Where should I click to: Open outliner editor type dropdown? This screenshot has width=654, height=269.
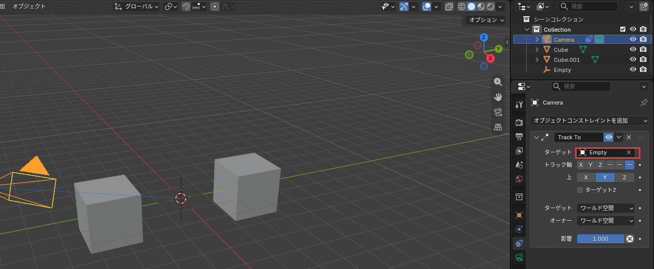[524, 7]
